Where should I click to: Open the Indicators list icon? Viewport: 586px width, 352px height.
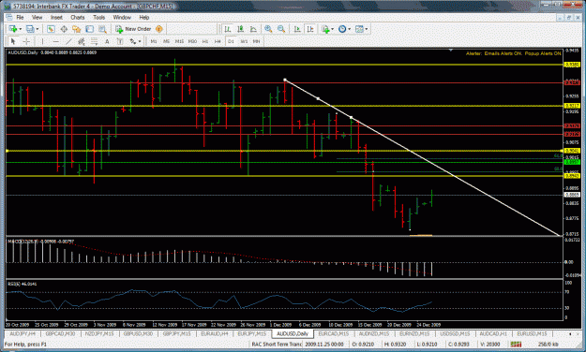(x=325, y=29)
